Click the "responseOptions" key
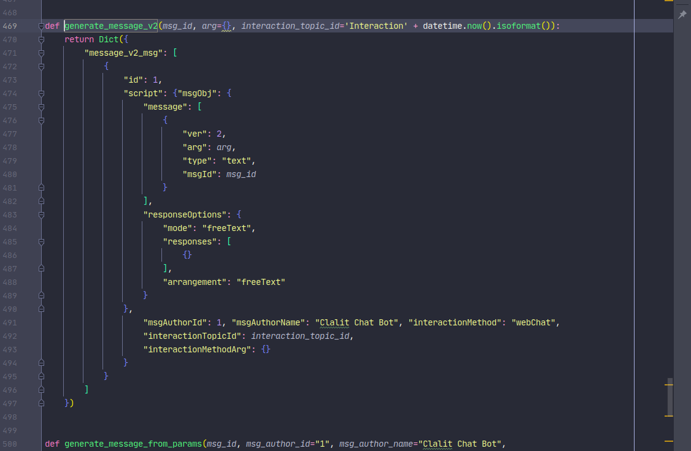This screenshot has width=691, height=451. pos(185,214)
